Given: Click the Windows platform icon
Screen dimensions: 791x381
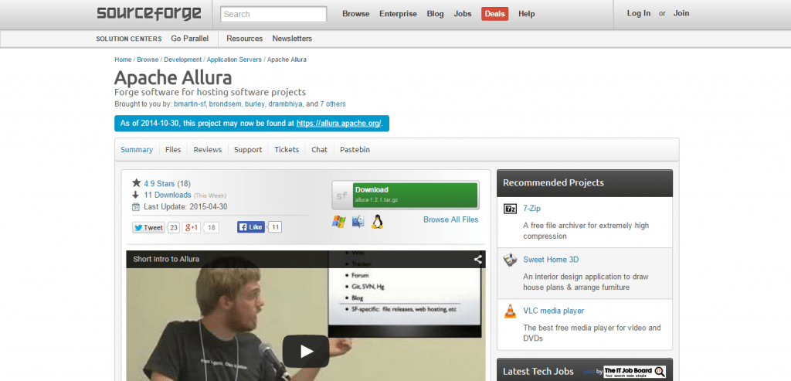Looking at the screenshot, I should pos(338,221).
